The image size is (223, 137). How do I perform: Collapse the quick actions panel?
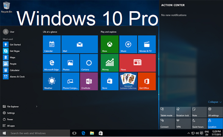tap(215, 102)
